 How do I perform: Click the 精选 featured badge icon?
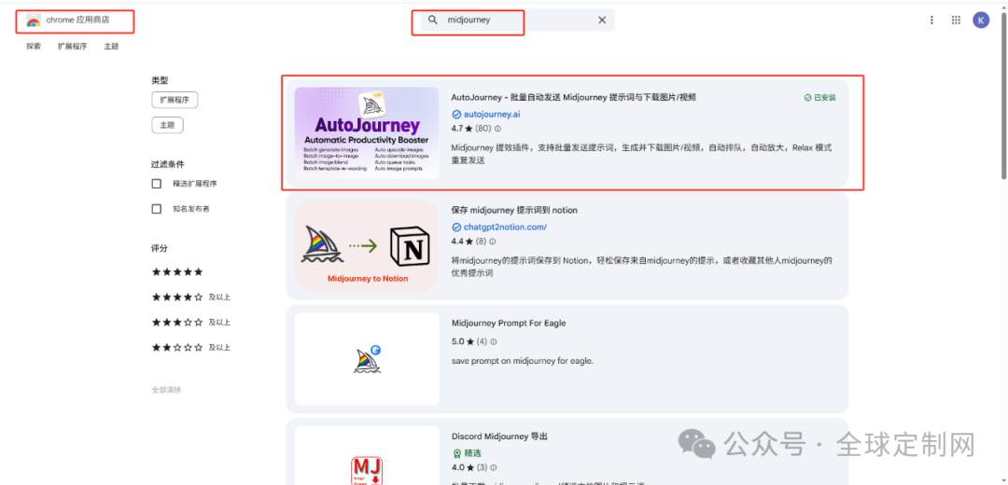click(457, 453)
